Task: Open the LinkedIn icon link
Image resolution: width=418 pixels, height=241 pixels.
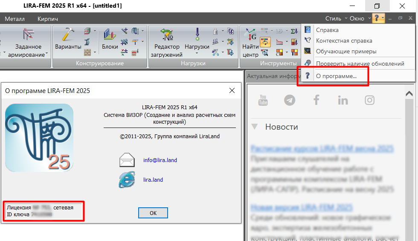Action: 343,100
